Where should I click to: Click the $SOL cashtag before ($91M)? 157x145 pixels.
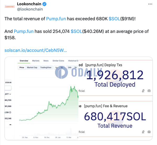[x=114, y=19]
